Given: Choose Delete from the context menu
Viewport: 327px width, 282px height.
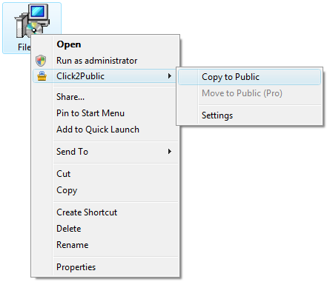Looking at the screenshot, I should click(69, 229).
